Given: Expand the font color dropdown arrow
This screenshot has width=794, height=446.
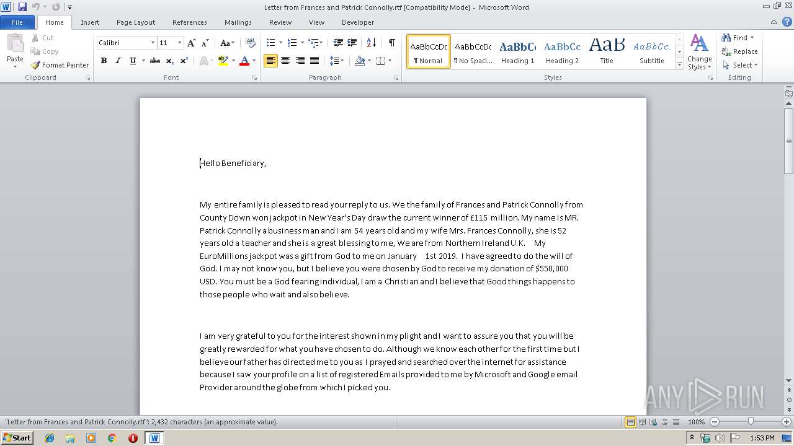Looking at the screenshot, I should tap(254, 61).
